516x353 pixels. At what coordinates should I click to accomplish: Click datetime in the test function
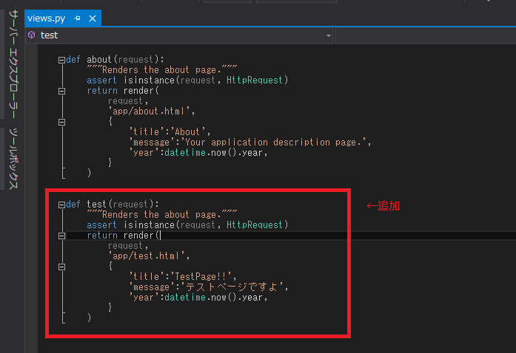click(x=185, y=298)
